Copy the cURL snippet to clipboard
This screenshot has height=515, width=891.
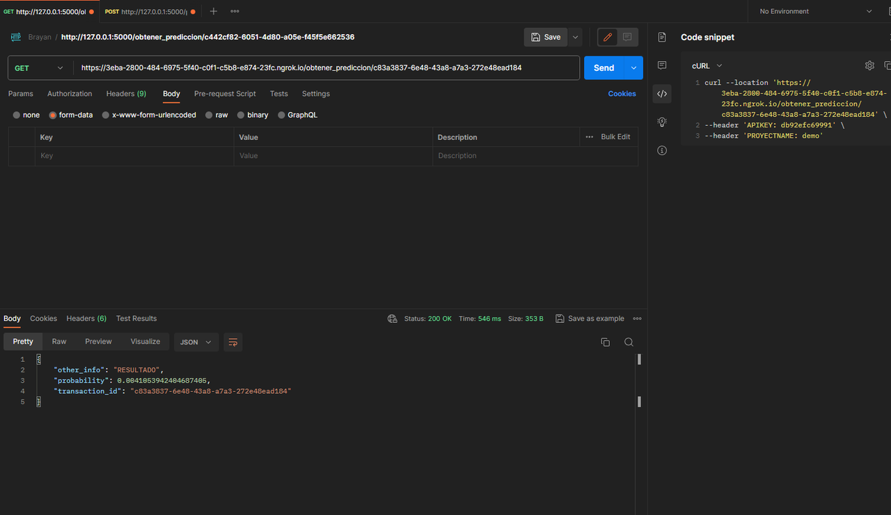click(888, 65)
